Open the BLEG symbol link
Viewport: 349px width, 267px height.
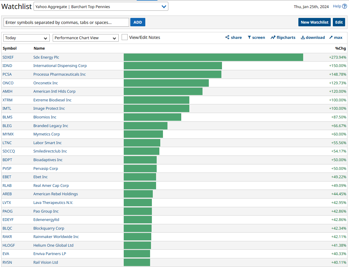point(7,126)
